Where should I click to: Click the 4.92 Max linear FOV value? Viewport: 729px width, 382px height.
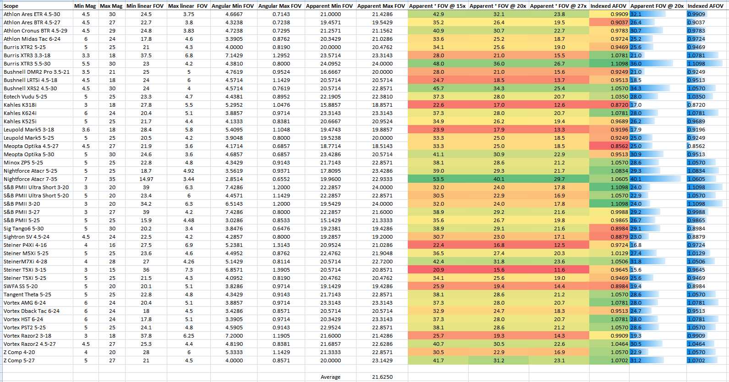click(x=189, y=171)
